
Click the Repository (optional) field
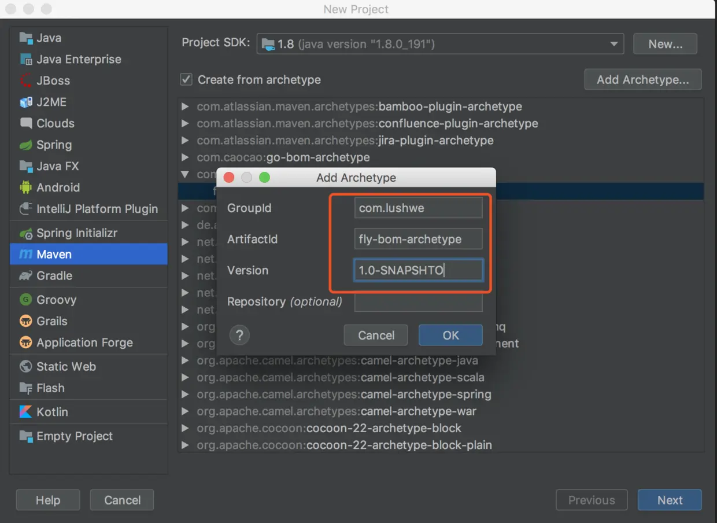pos(418,301)
